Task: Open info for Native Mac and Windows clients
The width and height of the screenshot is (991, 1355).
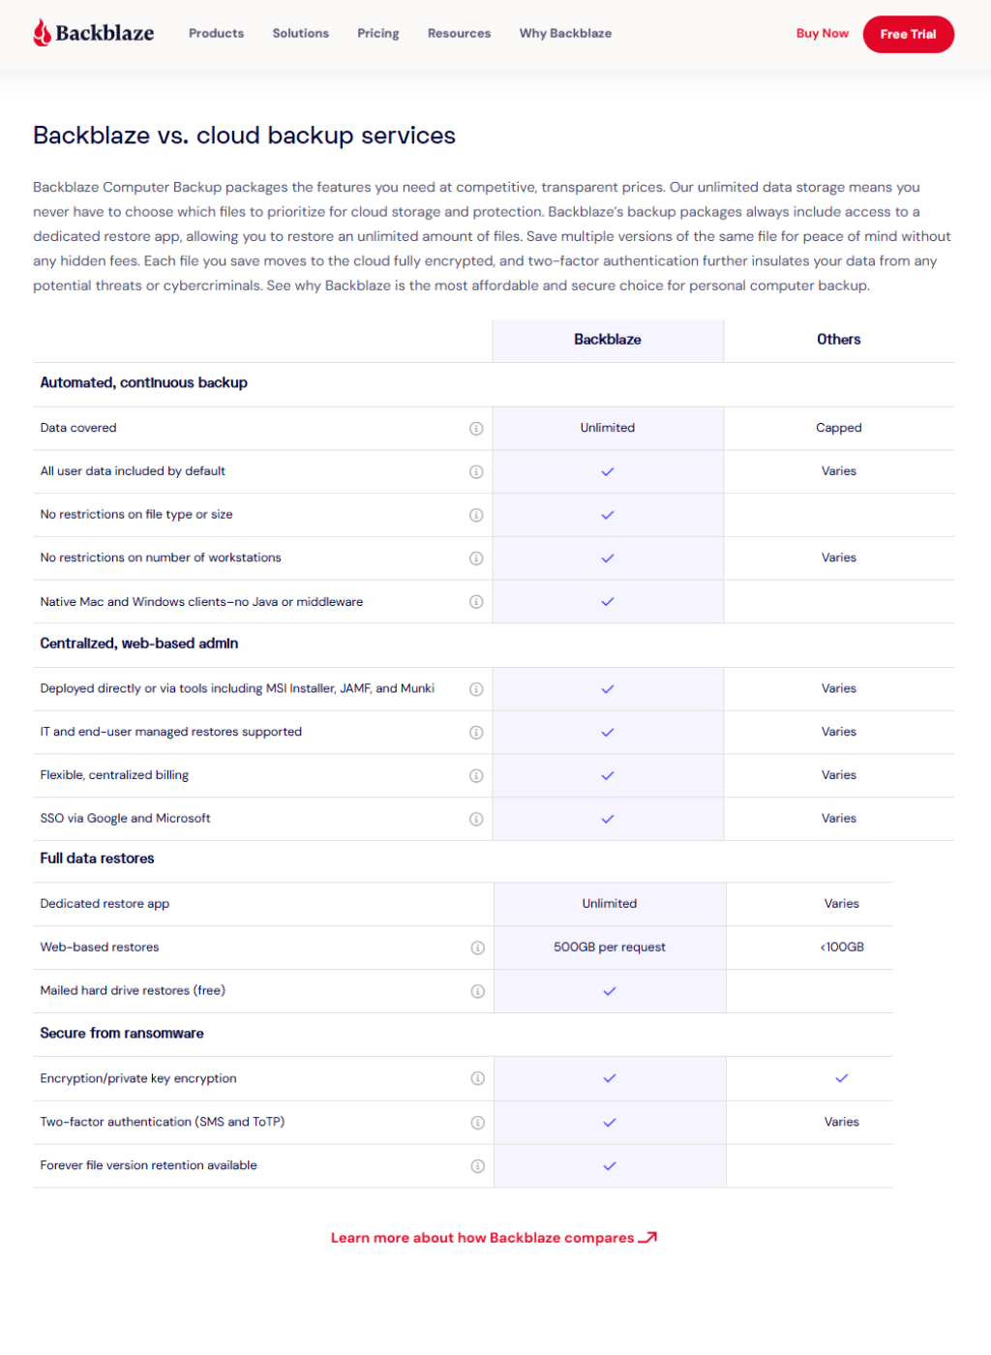Action: [476, 602]
